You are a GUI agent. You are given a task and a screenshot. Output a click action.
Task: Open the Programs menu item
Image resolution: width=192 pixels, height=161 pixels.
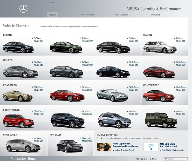click(x=156, y=15)
